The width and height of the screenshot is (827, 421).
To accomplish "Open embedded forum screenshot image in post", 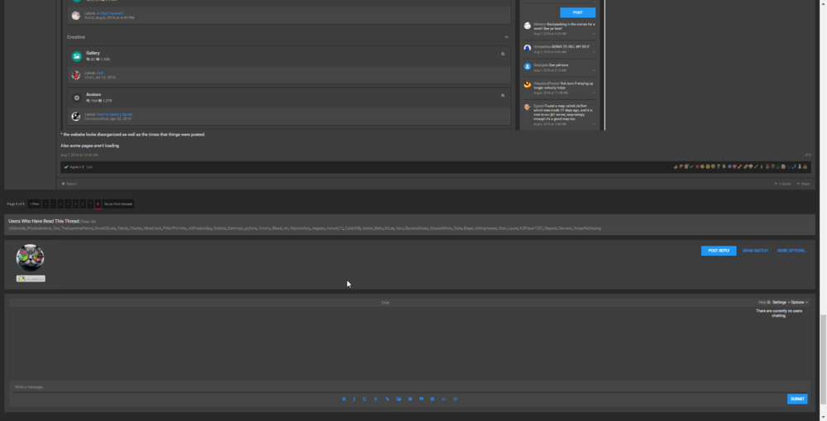I will [x=333, y=64].
